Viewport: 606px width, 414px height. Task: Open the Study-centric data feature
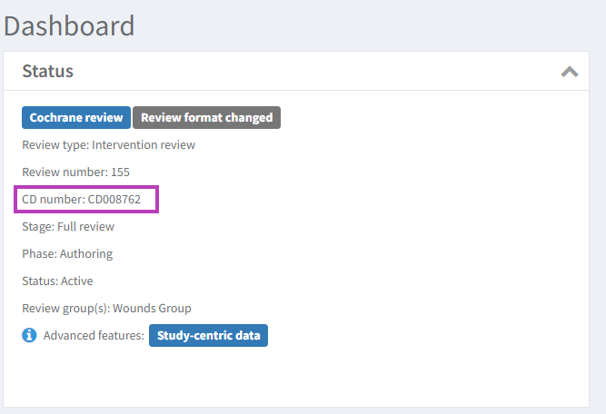(208, 336)
